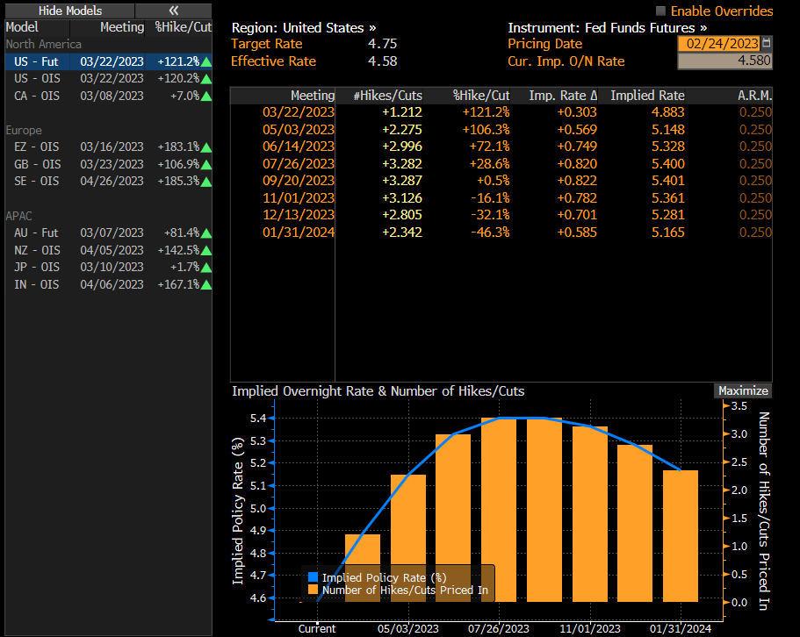This screenshot has width=800, height=637.
Task: Click green arrow on CA - OIS row
Action: point(206,97)
